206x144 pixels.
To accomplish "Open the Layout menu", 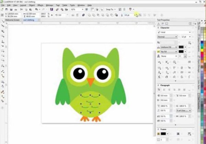I will (x=23, y=5).
